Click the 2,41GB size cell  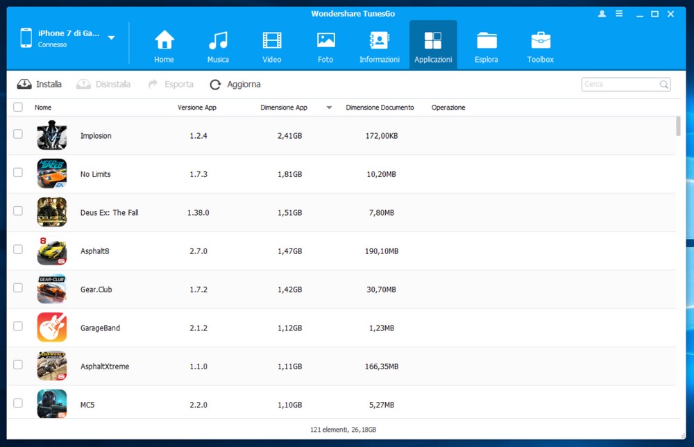(290, 136)
